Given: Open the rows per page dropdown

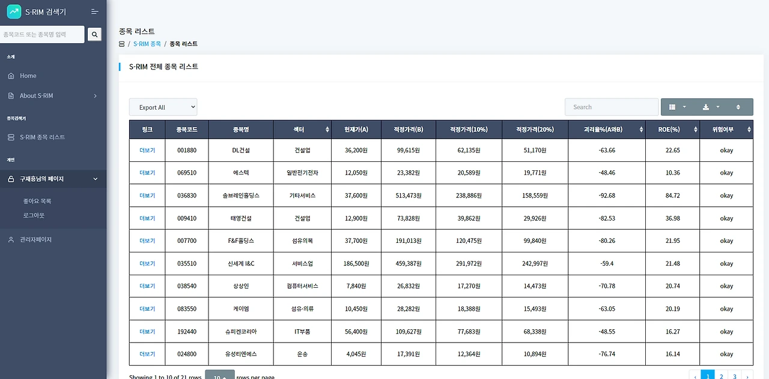Looking at the screenshot, I should (x=219, y=375).
